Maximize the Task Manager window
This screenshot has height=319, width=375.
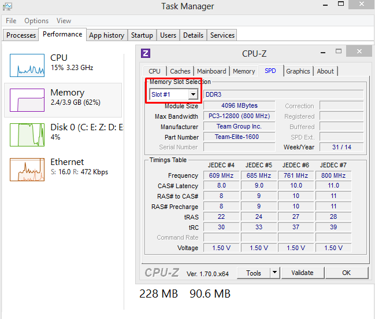pyautogui.click(x=340, y=4)
